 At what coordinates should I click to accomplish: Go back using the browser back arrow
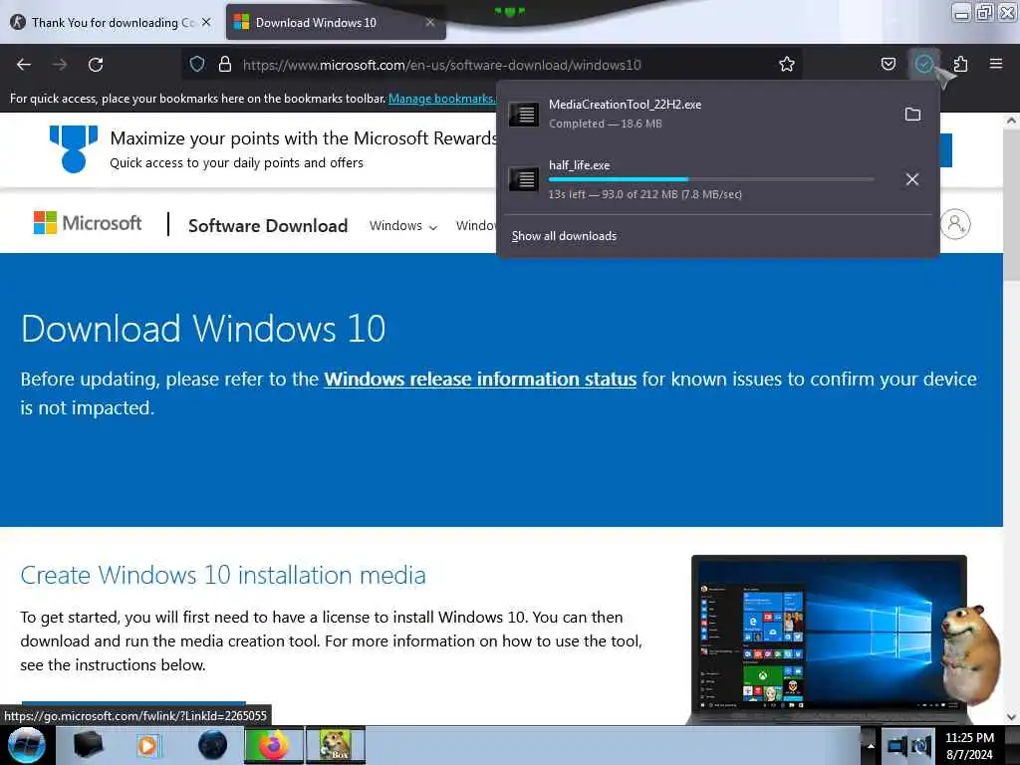click(x=24, y=65)
